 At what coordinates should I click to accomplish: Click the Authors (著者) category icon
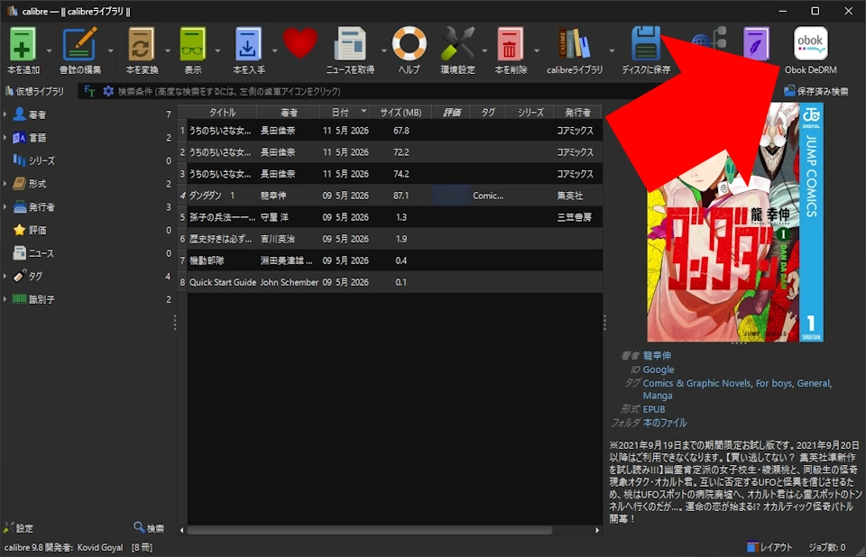tap(19, 114)
